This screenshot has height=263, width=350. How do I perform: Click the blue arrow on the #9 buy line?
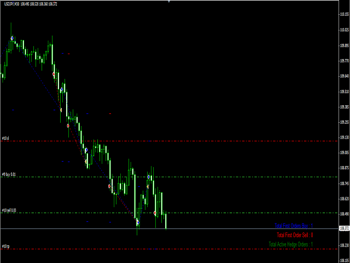(148, 177)
